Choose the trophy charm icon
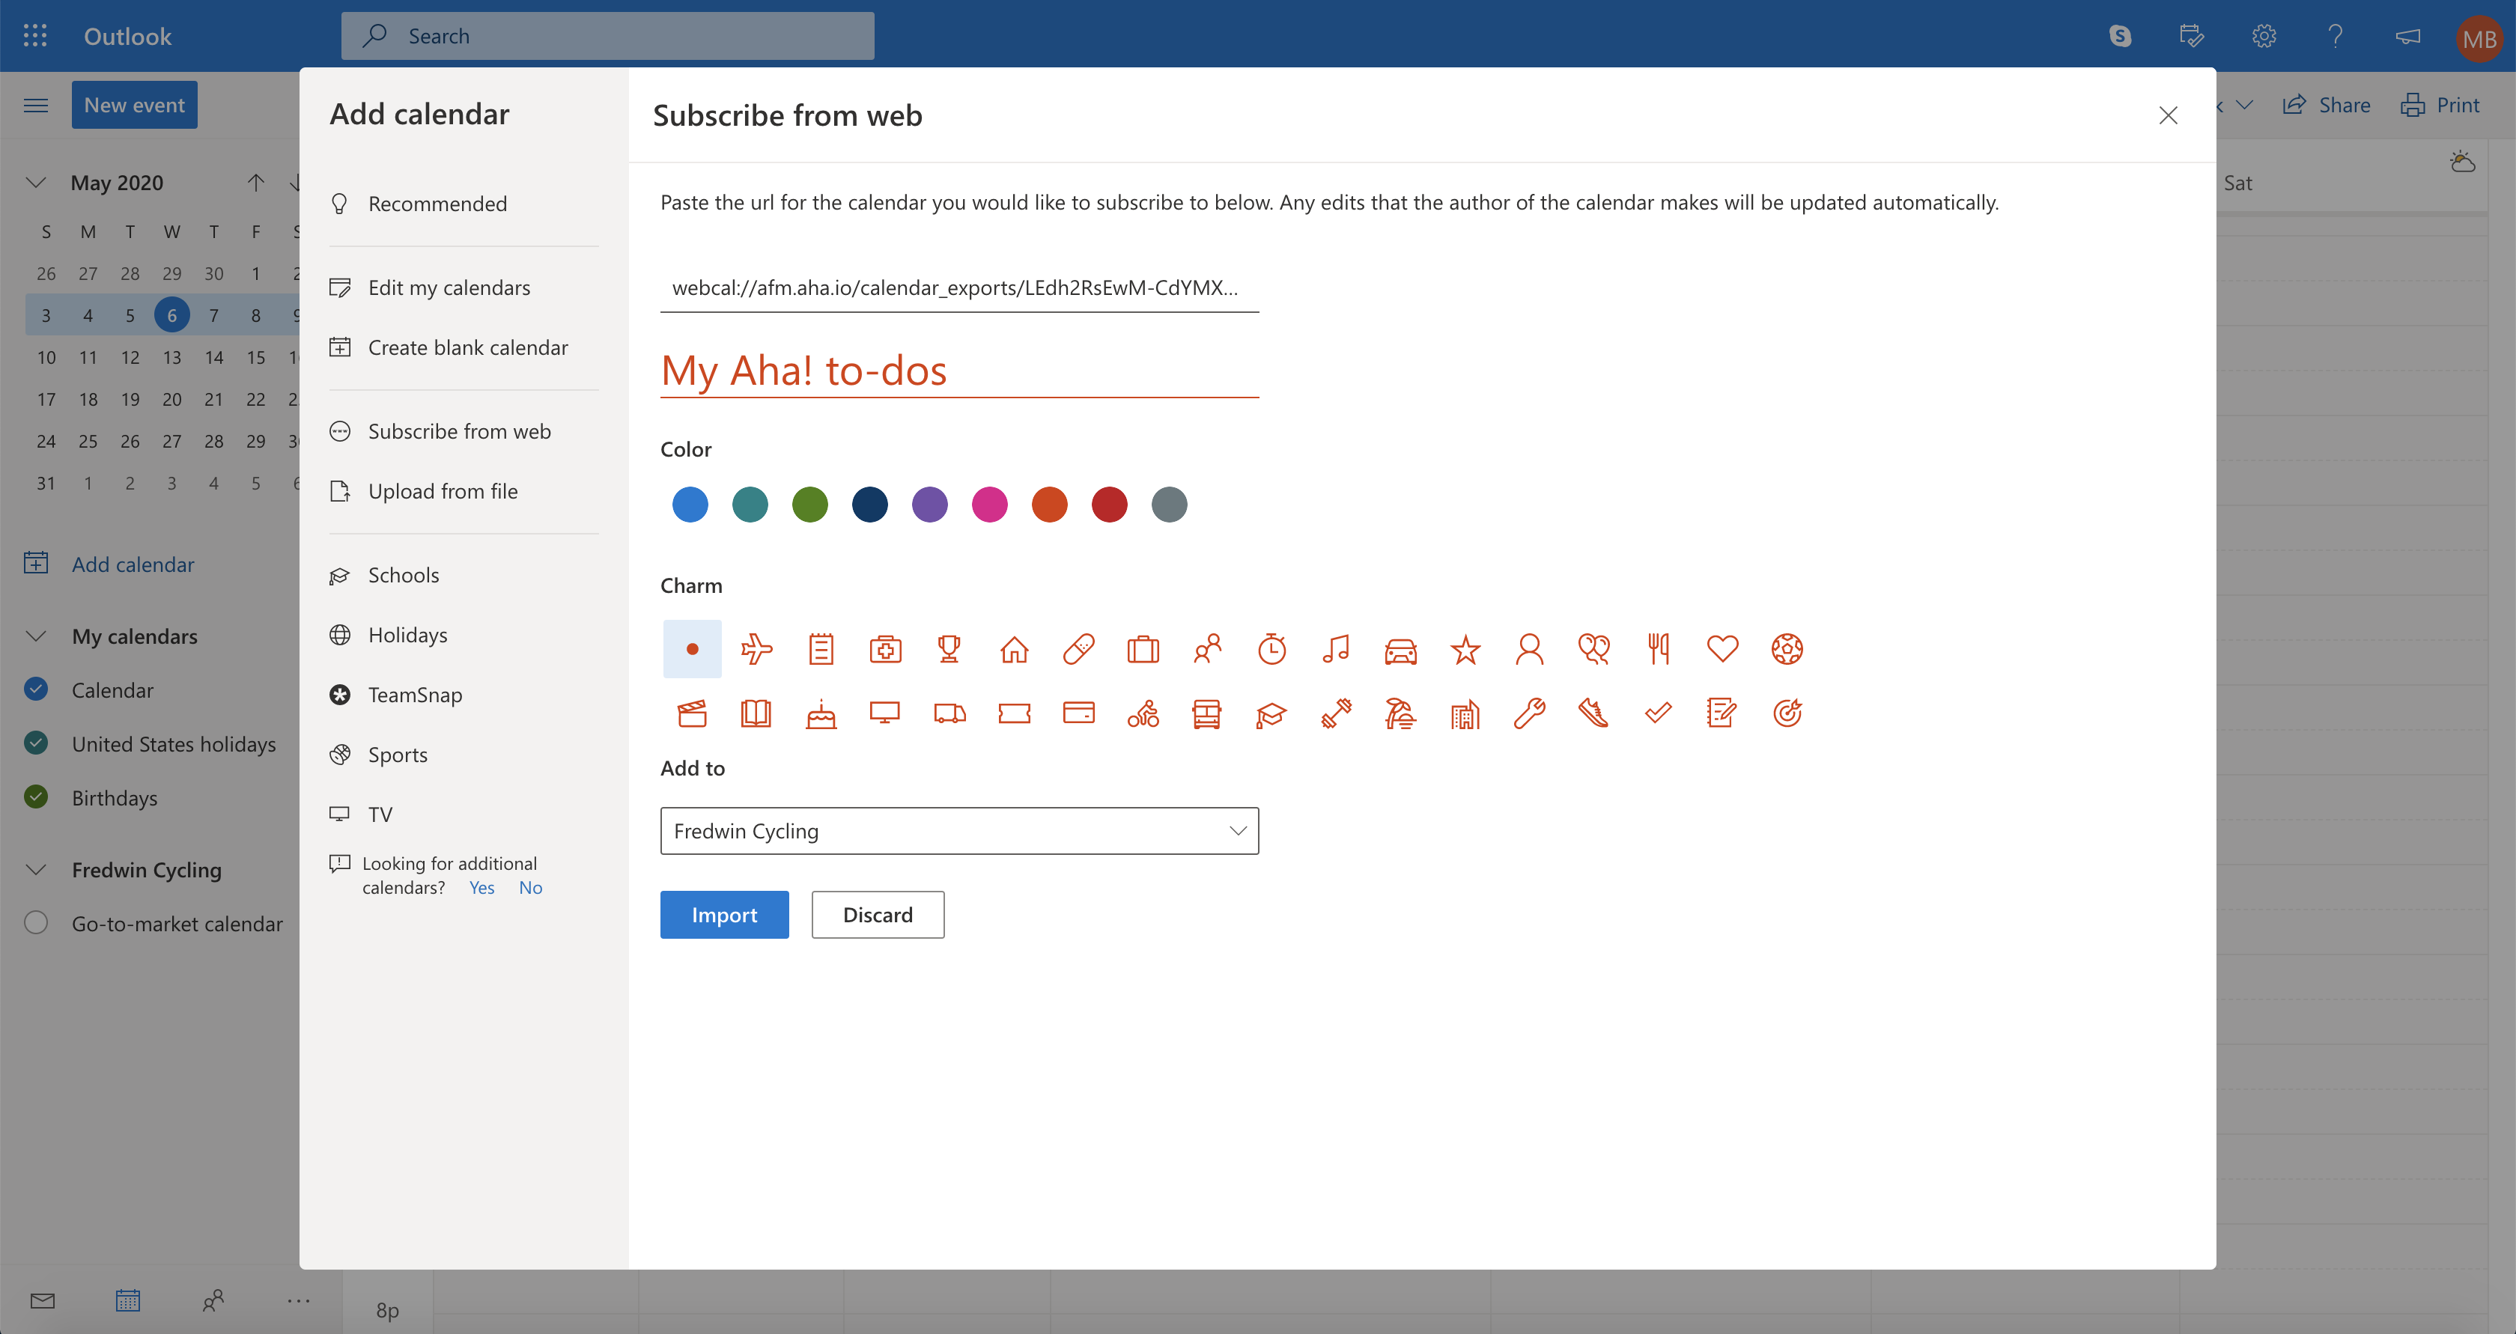 [x=949, y=648]
